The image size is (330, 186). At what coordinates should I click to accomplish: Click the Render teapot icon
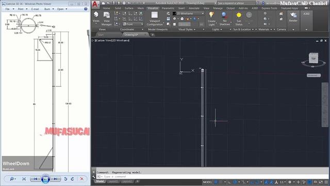293,15
